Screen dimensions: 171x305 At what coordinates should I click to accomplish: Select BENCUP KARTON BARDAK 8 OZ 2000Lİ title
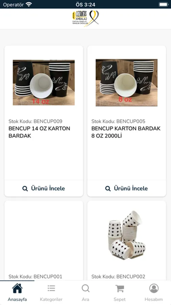tap(126, 132)
